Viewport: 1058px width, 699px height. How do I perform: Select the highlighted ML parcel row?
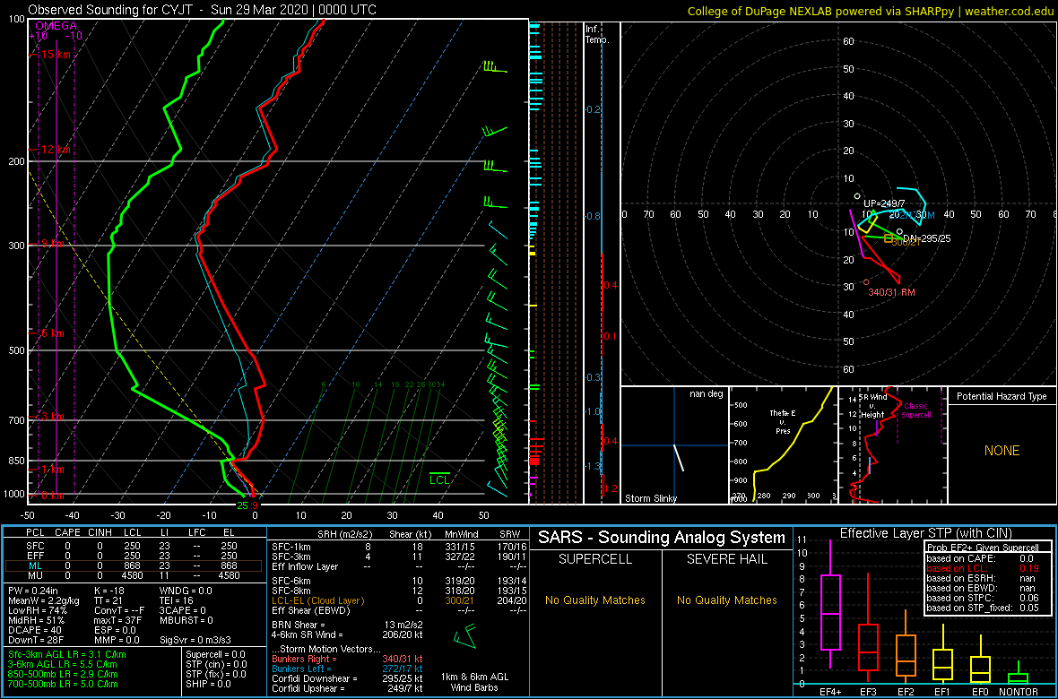coord(134,565)
